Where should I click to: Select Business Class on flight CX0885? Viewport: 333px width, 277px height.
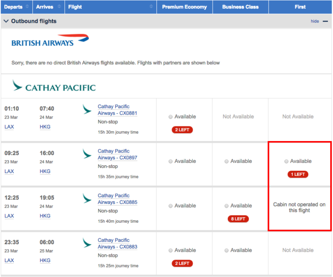226,206
